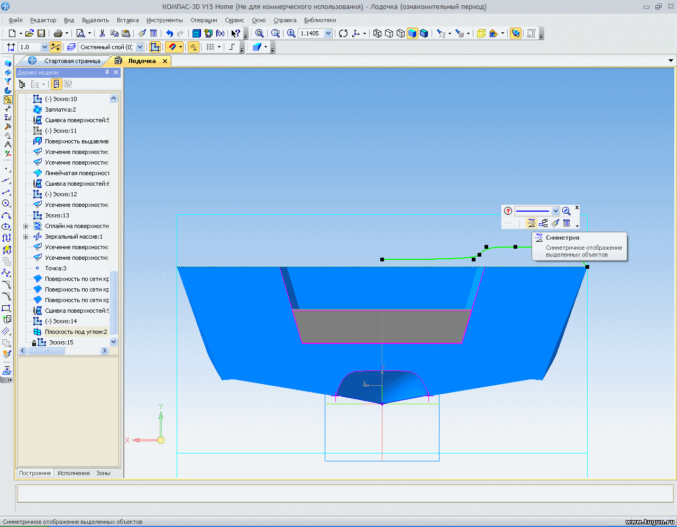
Task: Open the Библиотеки menu
Action: pyautogui.click(x=320, y=20)
